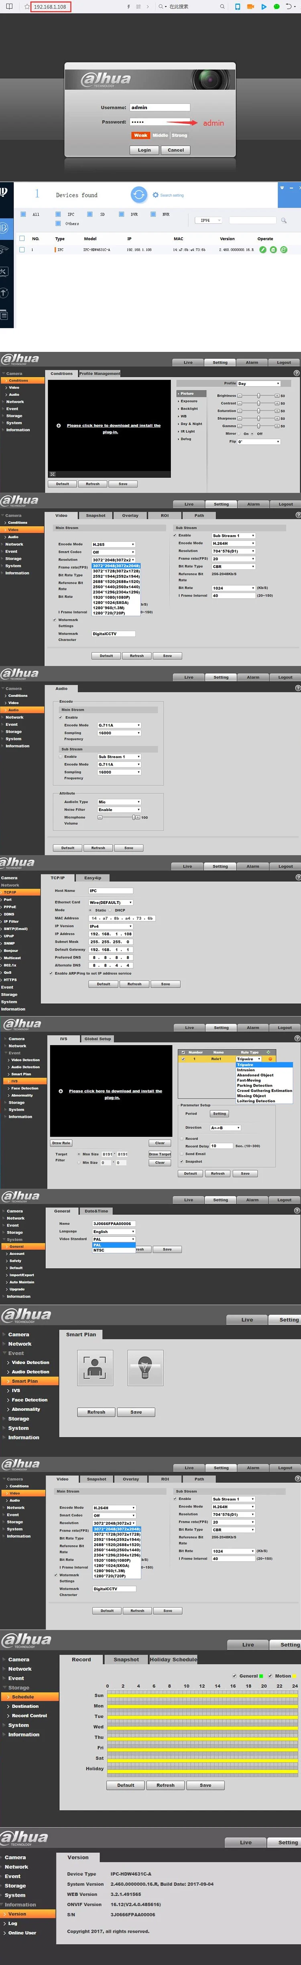Click the add rule plus icon in IVS rule table
The image size is (301, 1965).
point(268,1052)
